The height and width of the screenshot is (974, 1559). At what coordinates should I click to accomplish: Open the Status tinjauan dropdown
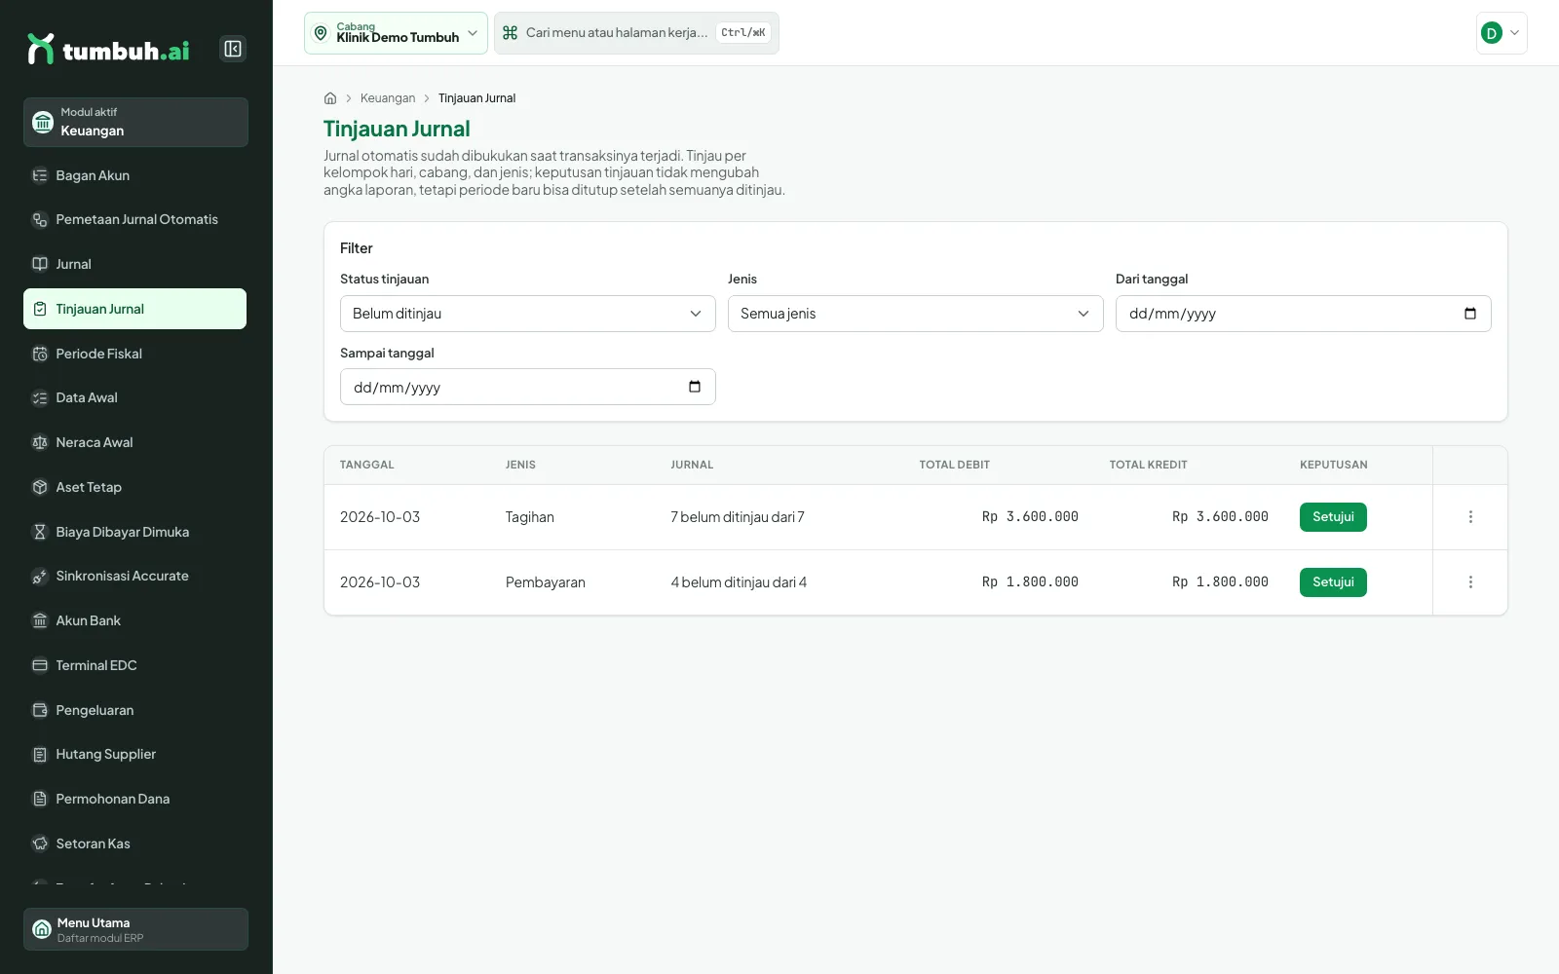[528, 314]
